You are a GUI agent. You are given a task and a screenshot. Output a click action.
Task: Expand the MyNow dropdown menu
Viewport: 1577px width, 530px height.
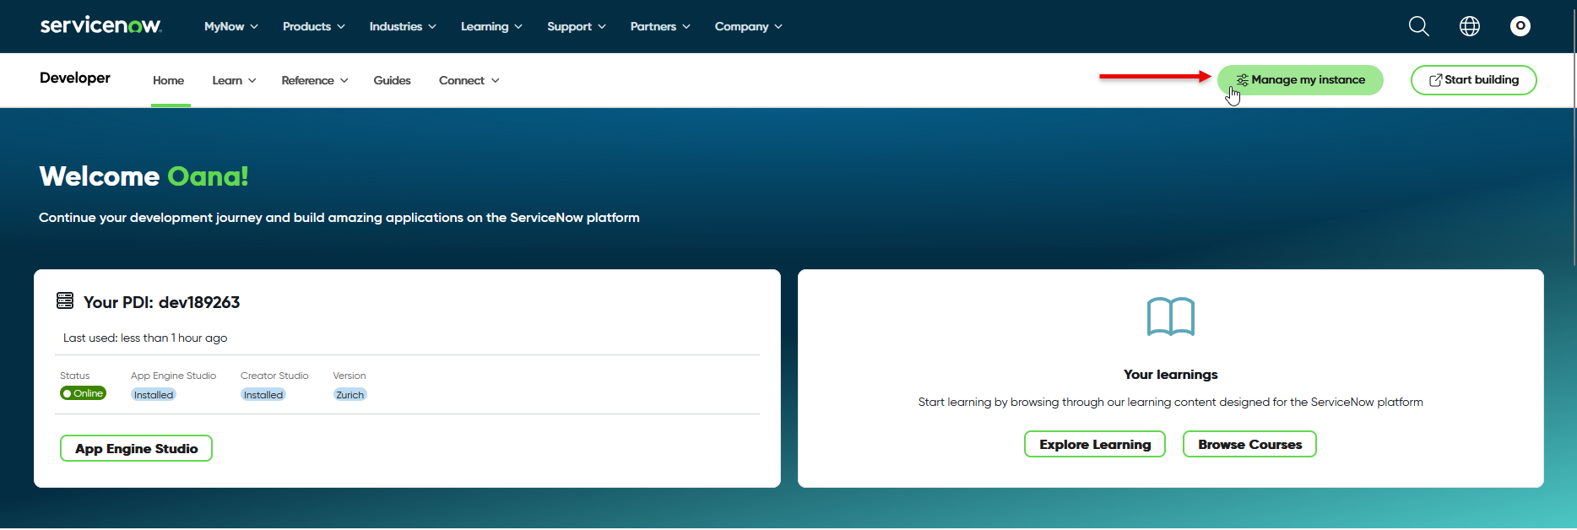230,27
